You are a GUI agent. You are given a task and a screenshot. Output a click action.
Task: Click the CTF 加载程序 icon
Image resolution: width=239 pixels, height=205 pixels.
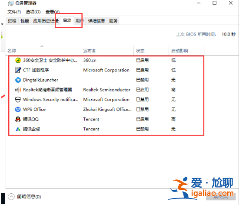(18, 70)
